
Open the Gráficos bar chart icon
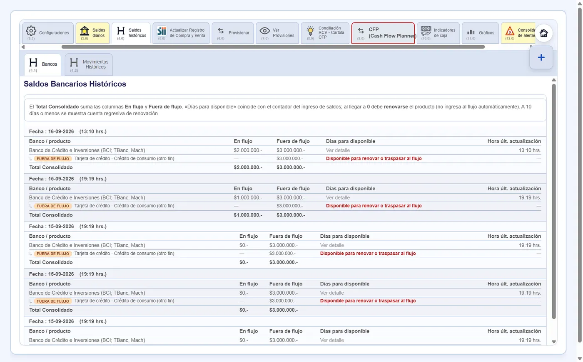pyautogui.click(x=471, y=32)
